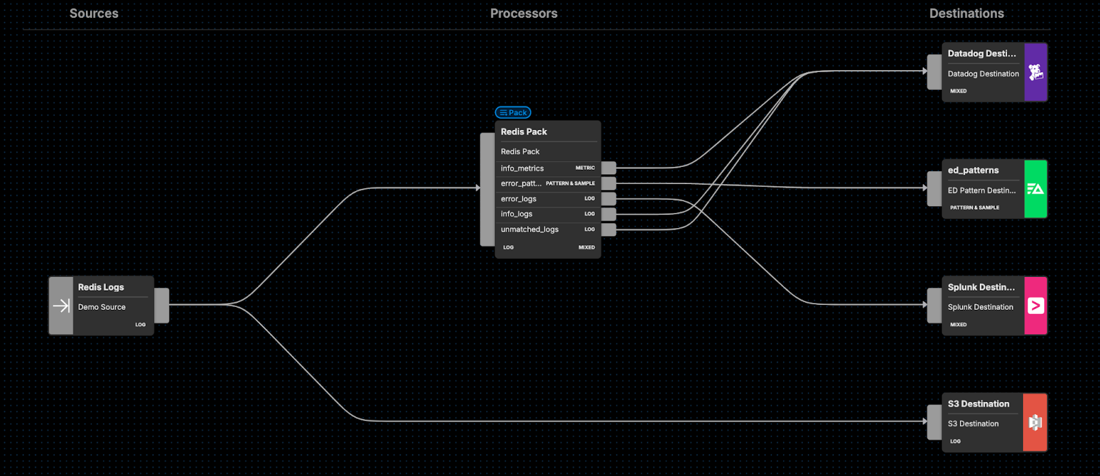
Task: Click the info_metrics output port
Action: click(608, 168)
